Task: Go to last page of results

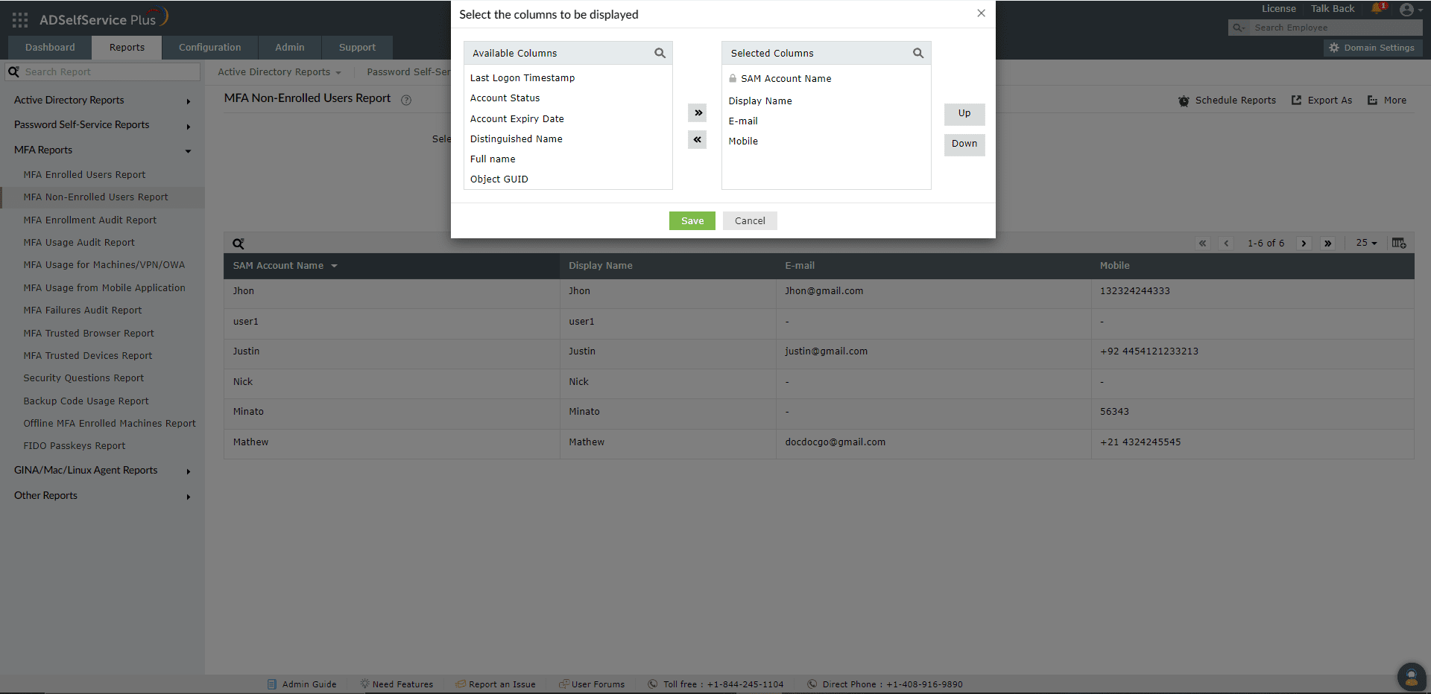Action: (1327, 243)
